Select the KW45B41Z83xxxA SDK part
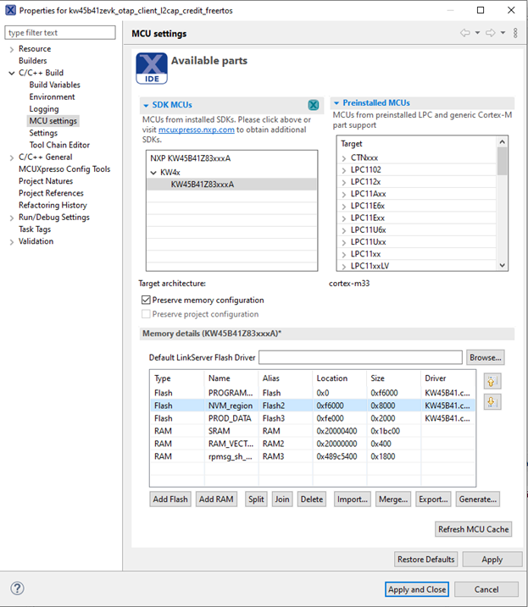528x607 pixels. 202,184
